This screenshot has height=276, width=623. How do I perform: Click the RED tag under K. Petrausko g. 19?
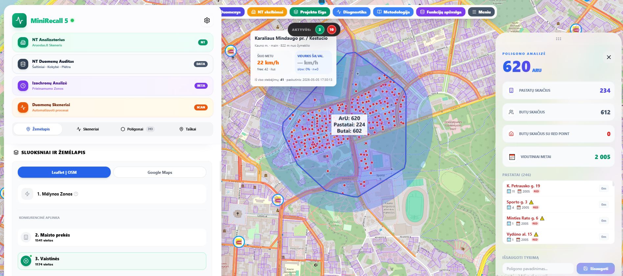536,191
